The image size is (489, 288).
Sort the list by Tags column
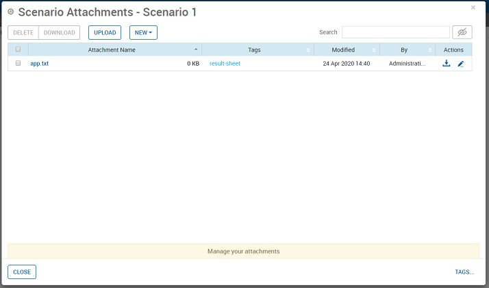[254, 49]
